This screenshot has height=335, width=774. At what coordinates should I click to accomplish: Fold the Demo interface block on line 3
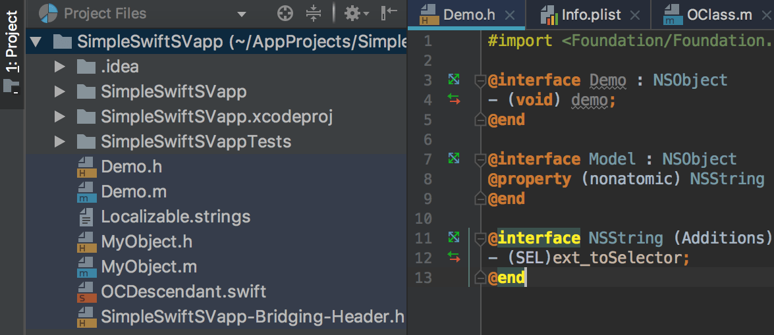tap(480, 81)
